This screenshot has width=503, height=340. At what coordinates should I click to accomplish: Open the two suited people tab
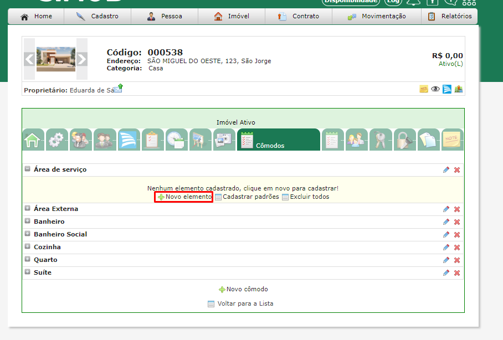[105, 140]
